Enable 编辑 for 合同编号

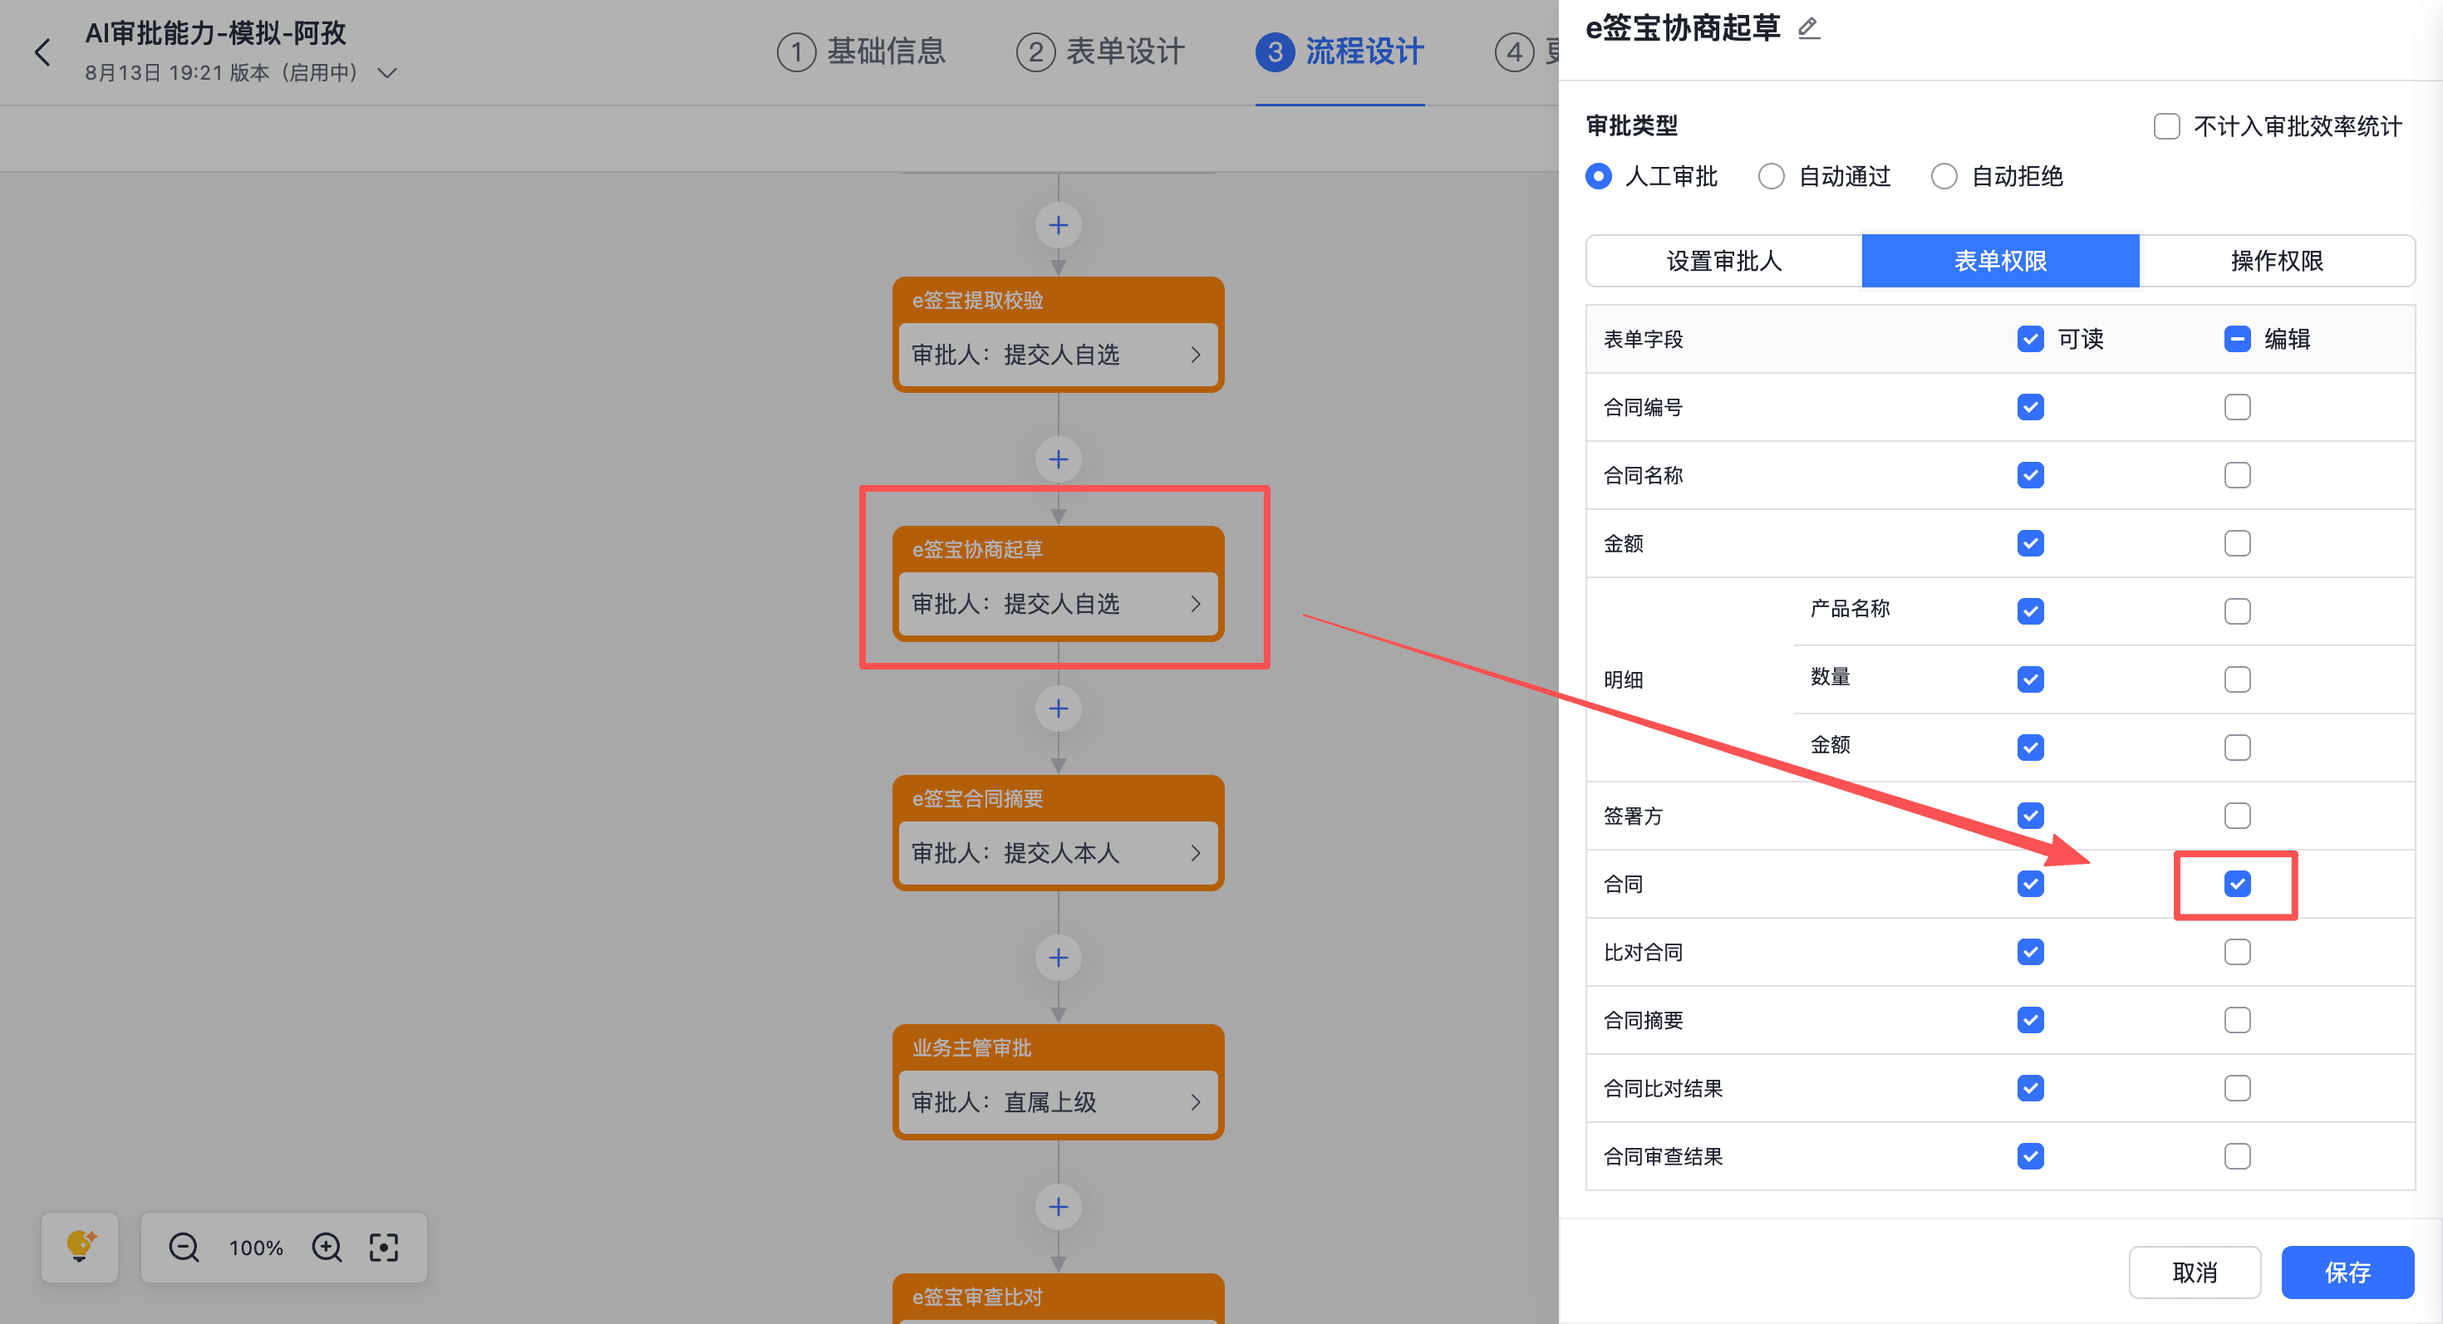coord(2237,408)
